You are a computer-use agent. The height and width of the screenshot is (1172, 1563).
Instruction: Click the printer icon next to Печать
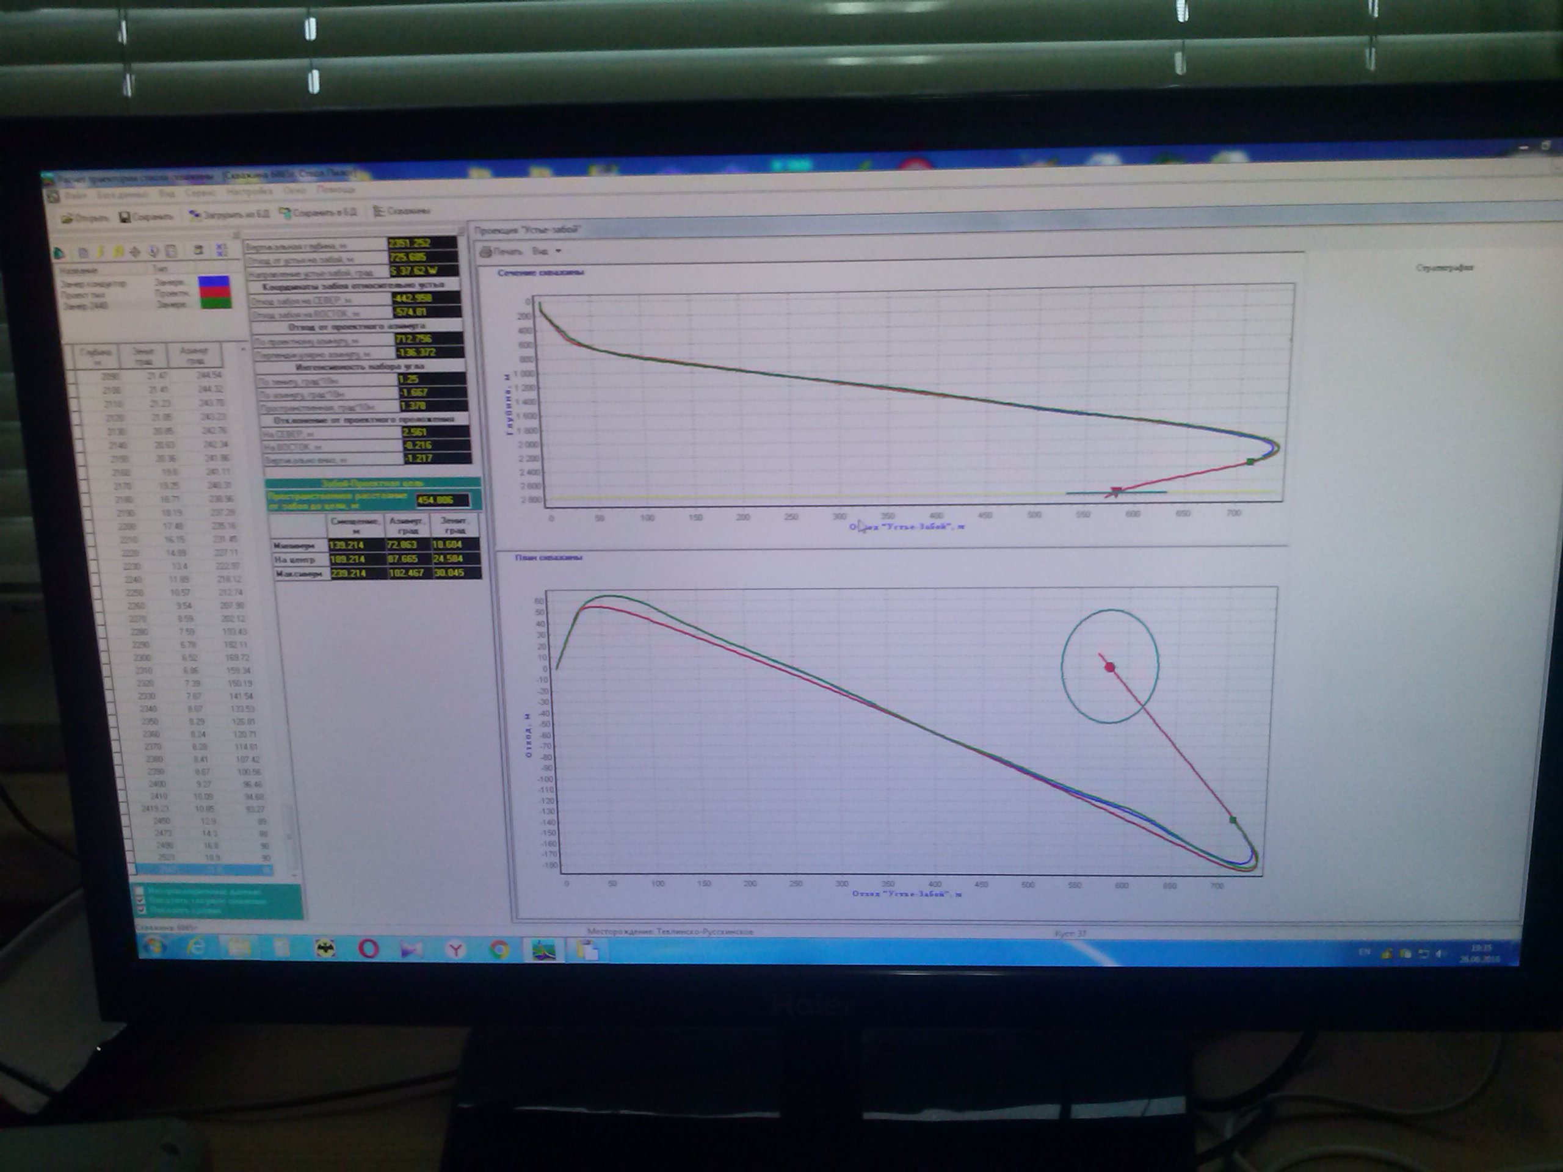pyautogui.click(x=486, y=251)
